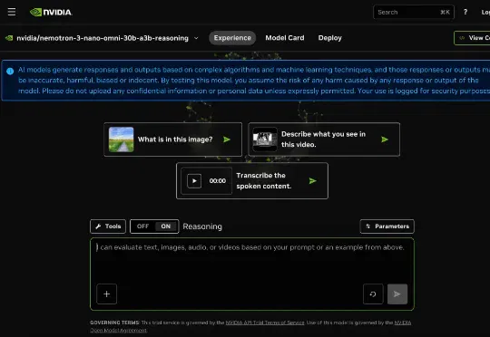Expand the model name dropdown chevron

(196, 38)
